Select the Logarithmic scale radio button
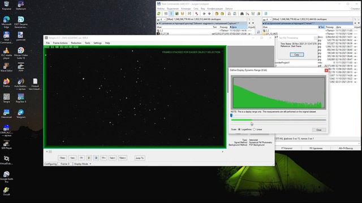362x203 pixels. (x=239, y=130)
